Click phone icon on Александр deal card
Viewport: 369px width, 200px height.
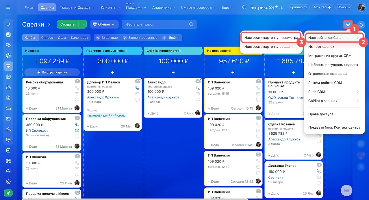point(198,88)
